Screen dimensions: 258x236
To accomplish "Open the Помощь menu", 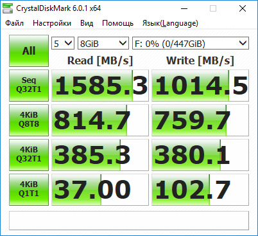I will click(118, 23).
